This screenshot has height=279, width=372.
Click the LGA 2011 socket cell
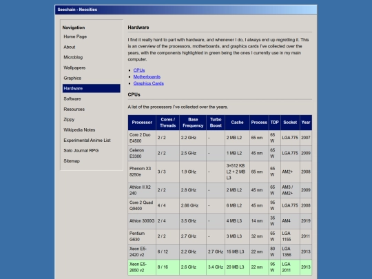click(290, 267)
